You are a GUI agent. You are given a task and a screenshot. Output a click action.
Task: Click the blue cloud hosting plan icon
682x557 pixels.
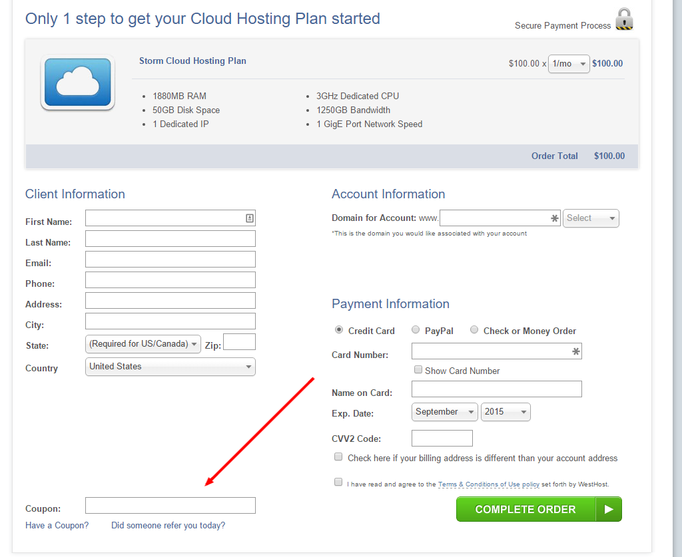click(77, 83)
